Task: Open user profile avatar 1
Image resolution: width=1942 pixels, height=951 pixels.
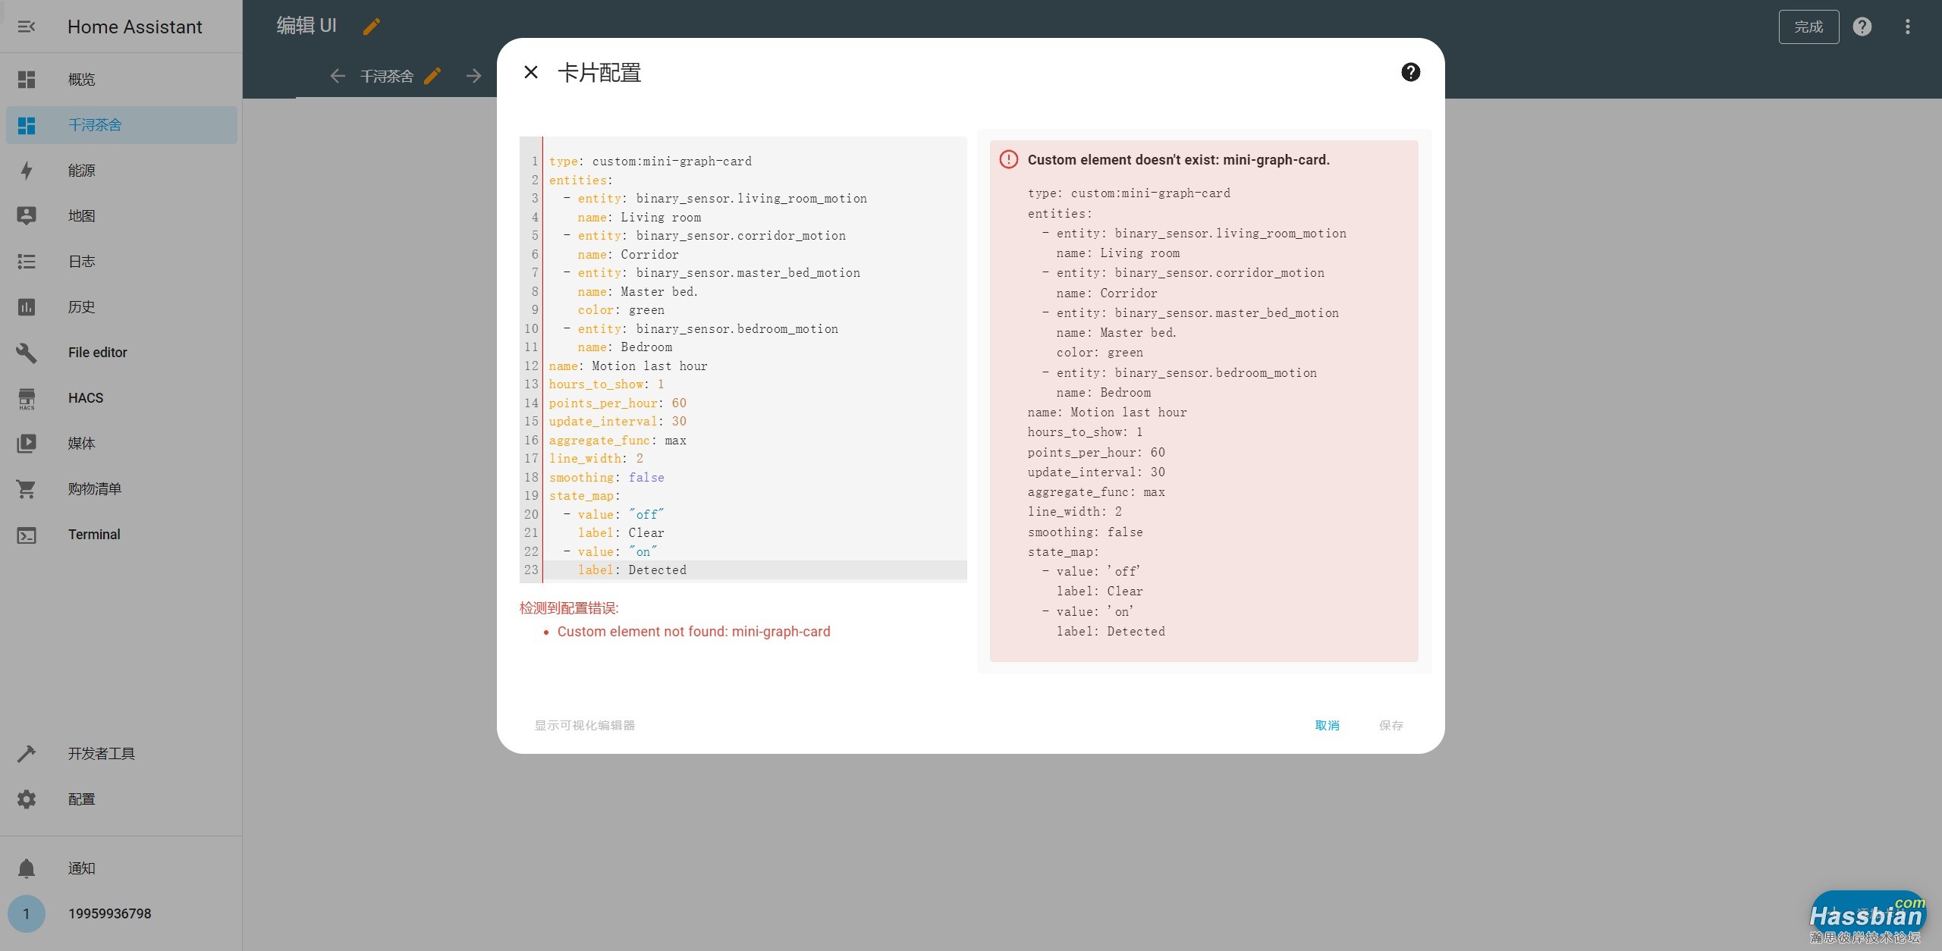Action: 27,914
